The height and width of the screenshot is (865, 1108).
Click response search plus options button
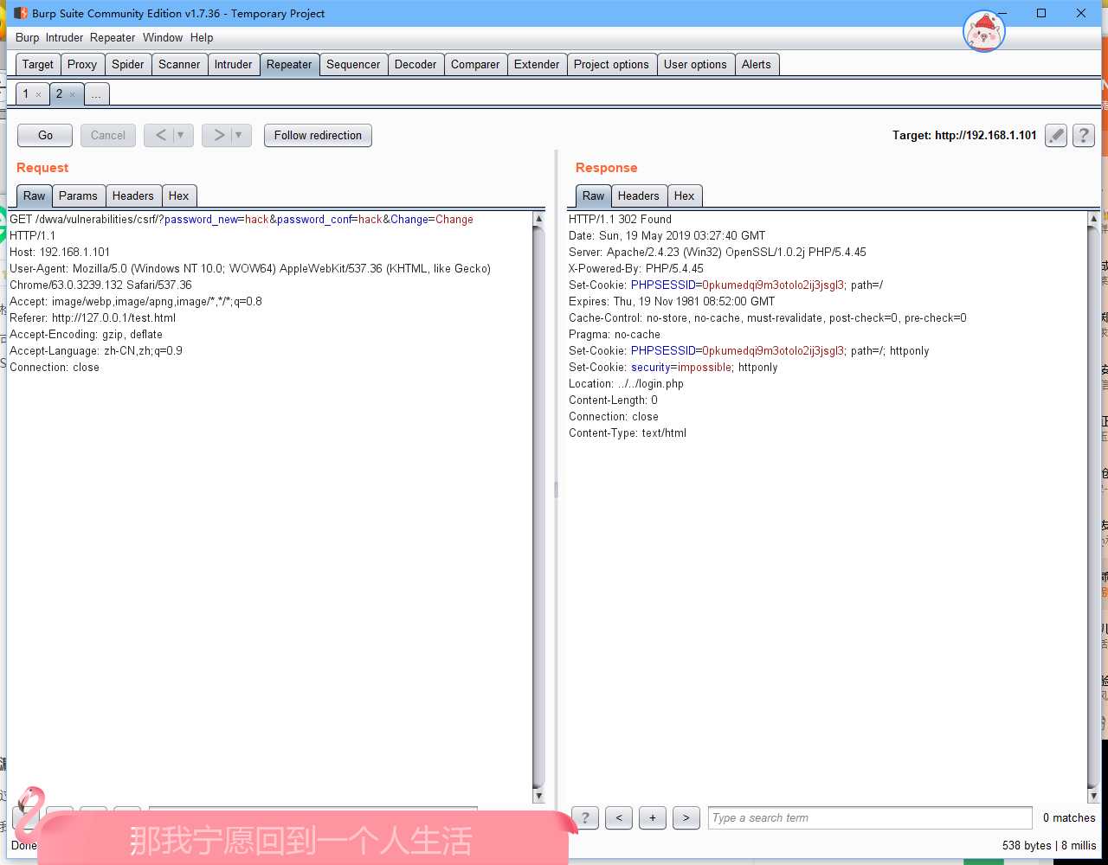(x=652, y=817)
